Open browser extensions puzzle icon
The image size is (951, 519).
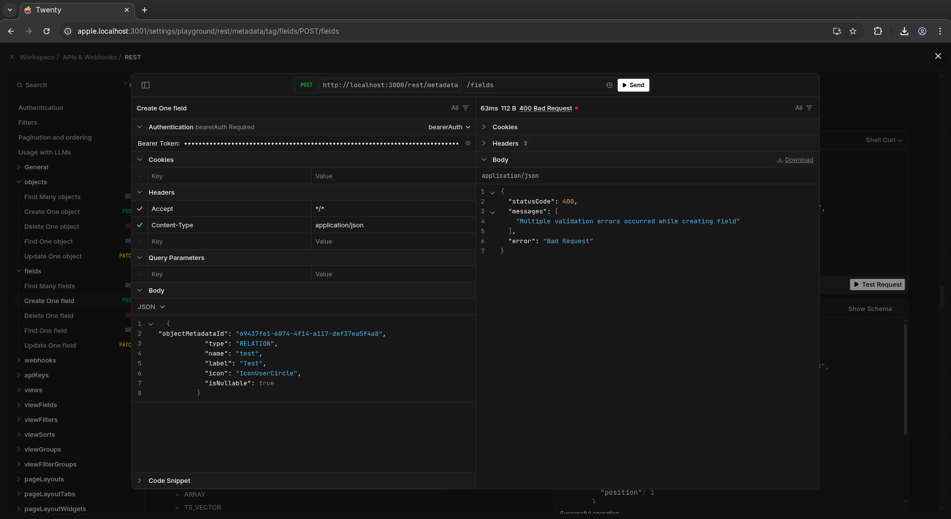click(878, 31)
